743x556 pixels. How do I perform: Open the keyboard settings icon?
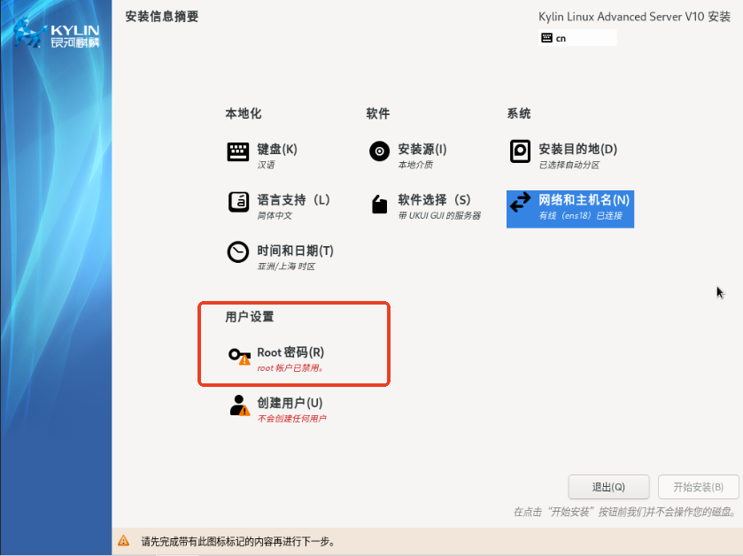click(x=238, y=152)
